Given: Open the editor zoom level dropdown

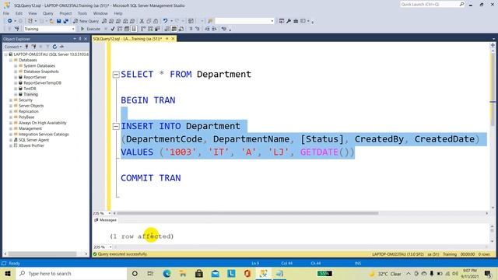Looking at the screenshot, I should 110,213.
